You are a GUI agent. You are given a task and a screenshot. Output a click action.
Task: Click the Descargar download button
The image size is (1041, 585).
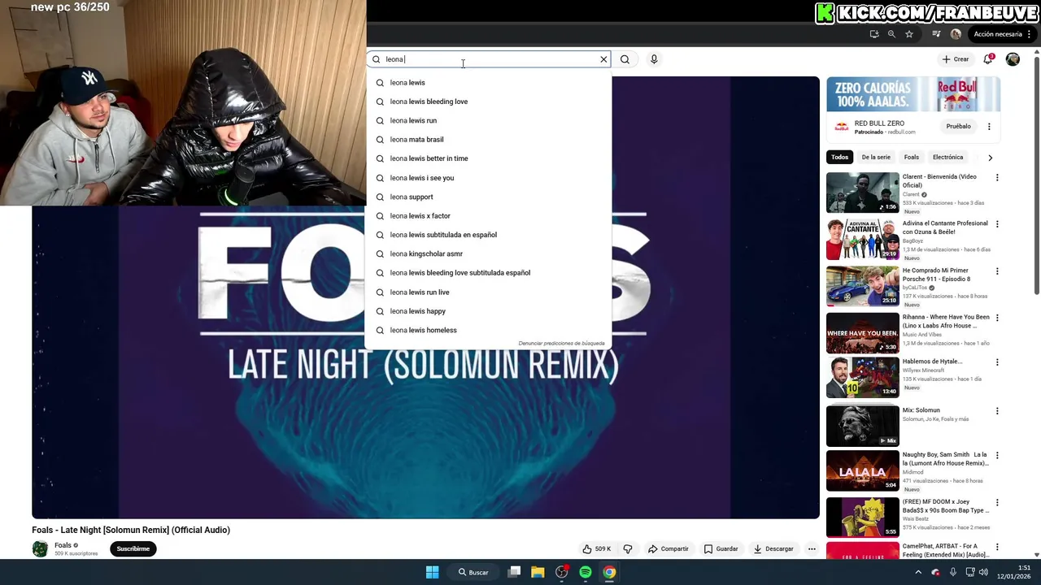[773, 549]
